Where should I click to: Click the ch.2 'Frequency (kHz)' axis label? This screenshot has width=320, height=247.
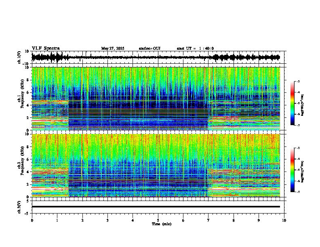(22, 161)
